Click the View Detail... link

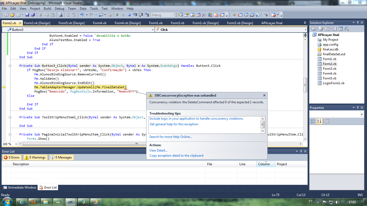coord(158,150)
